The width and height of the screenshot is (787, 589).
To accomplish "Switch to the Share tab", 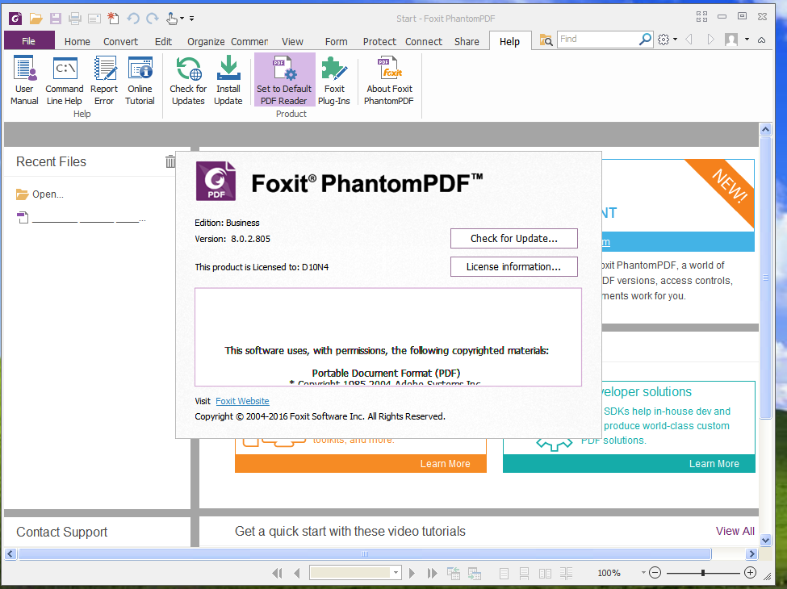I will tap(467, 42).
